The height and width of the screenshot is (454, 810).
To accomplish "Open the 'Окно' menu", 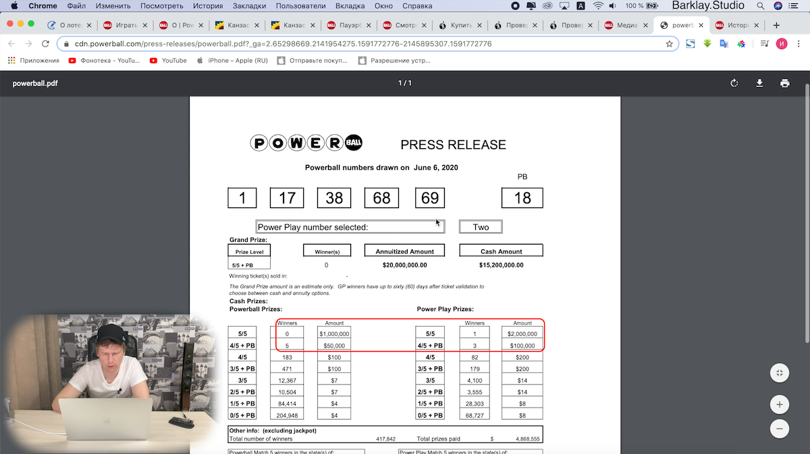I will click(383, 6).
